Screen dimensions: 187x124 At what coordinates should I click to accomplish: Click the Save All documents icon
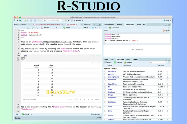tap(35, 20)
